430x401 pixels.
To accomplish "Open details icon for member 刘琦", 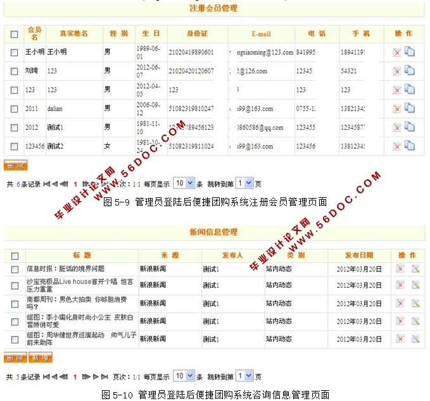I will (409, 71).
